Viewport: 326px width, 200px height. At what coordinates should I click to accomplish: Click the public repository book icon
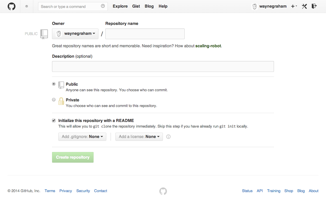[44, 34]
